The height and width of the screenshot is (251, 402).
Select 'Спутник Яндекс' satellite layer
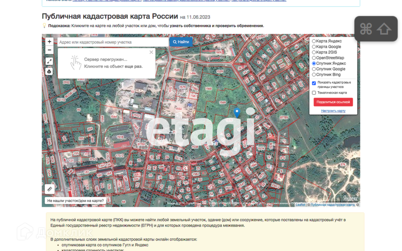pos(314,64)
